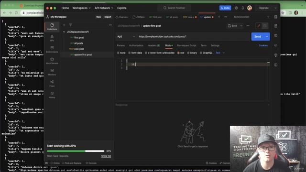Select the GraphQL body type
This screenshot has width=306, height=172.
pyautogui.click(x=206, y=53)
